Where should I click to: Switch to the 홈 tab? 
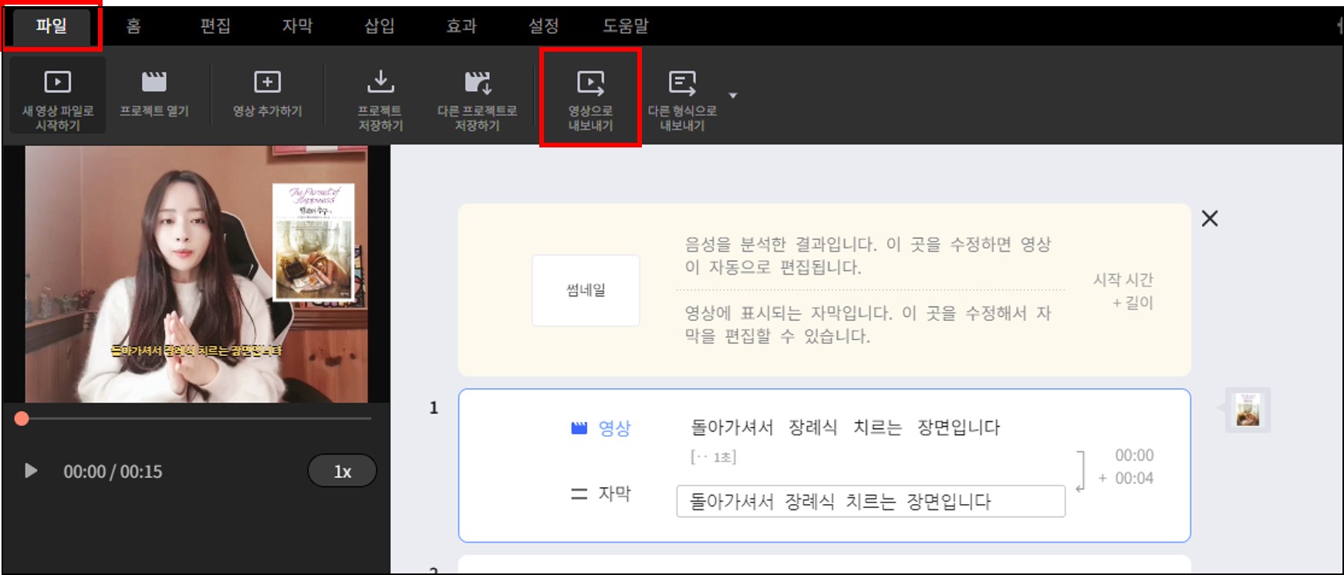tap(133, 26)
